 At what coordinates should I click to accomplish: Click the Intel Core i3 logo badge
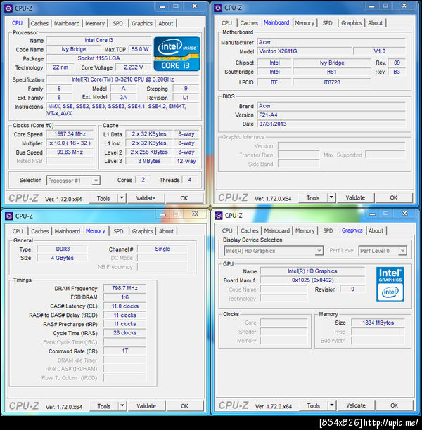[x=177, y=53]
